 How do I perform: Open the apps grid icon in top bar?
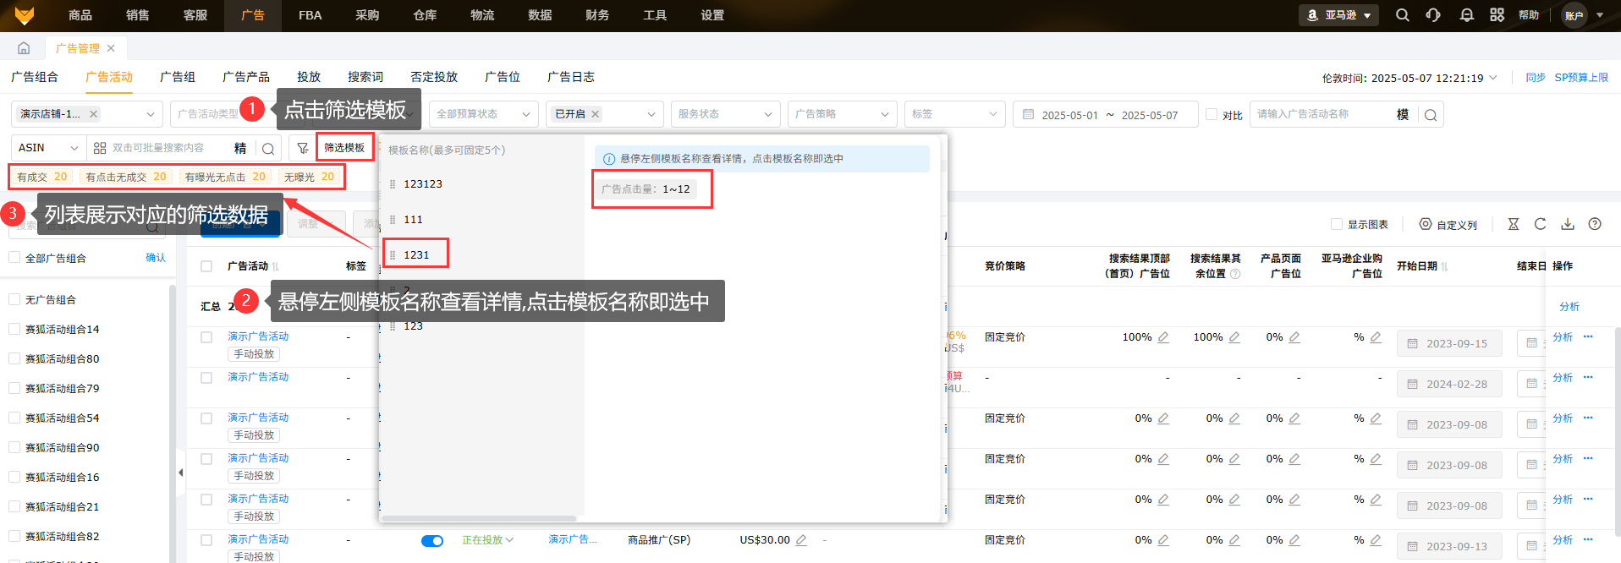tap(1497, 15)
